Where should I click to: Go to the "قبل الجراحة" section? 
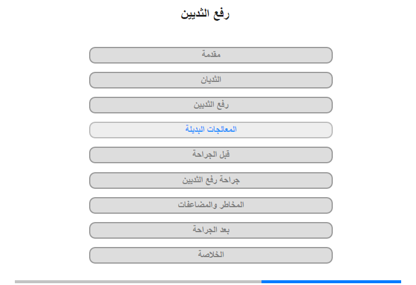(x=211, y=155)
